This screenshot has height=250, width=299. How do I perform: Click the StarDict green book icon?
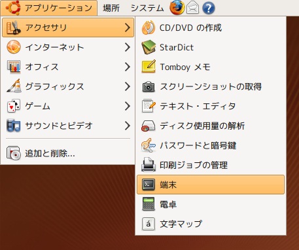click(x=149, y=47)
